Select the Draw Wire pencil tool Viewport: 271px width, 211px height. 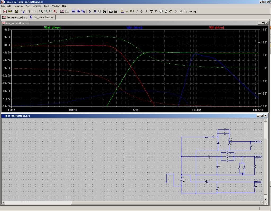tap(122, 11)
